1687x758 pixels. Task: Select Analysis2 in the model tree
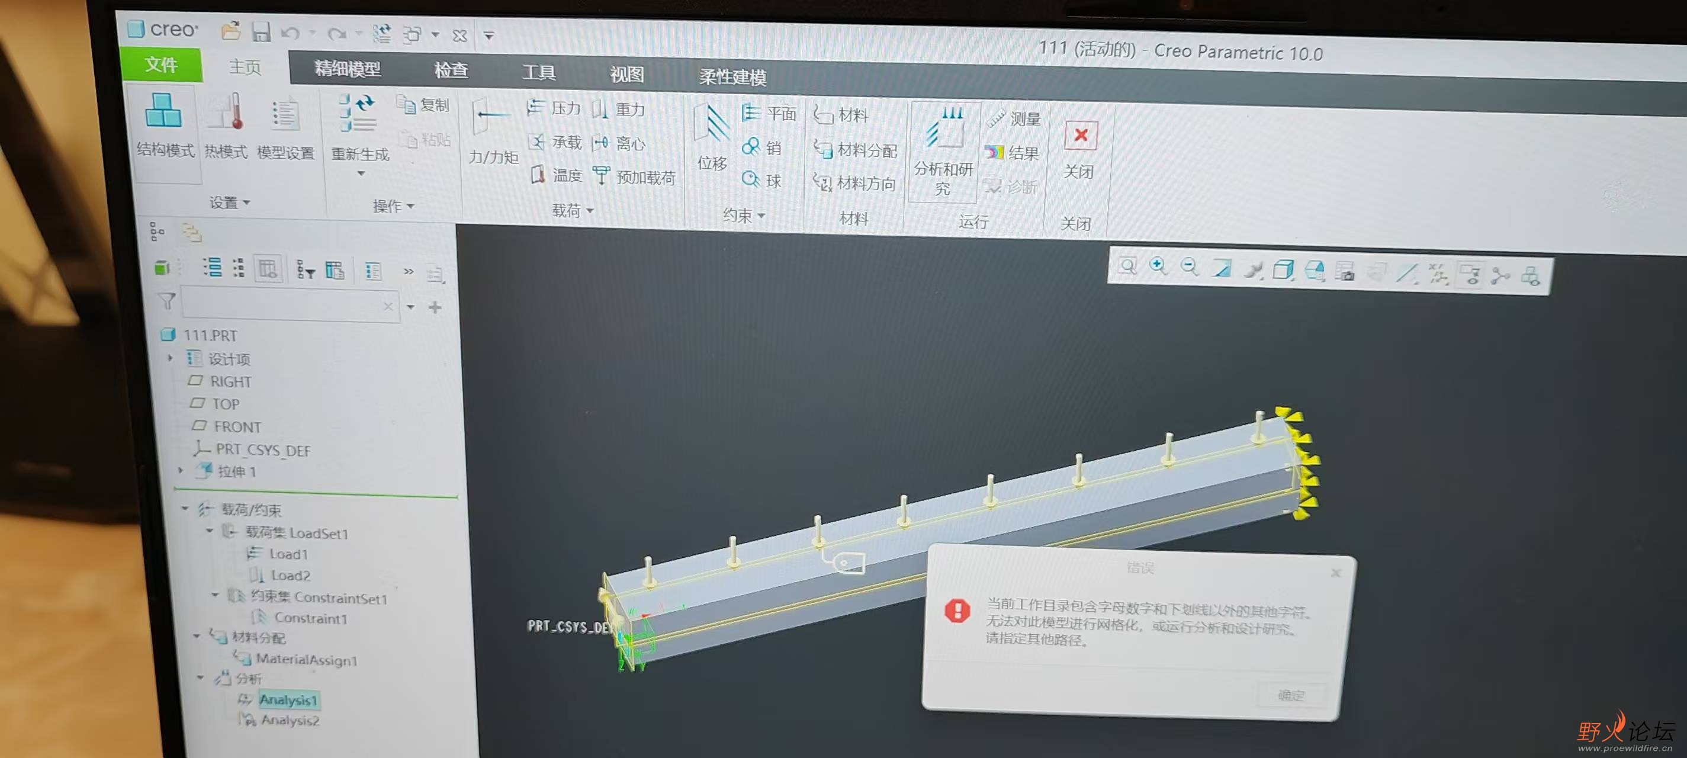click(x=290, y=721)
